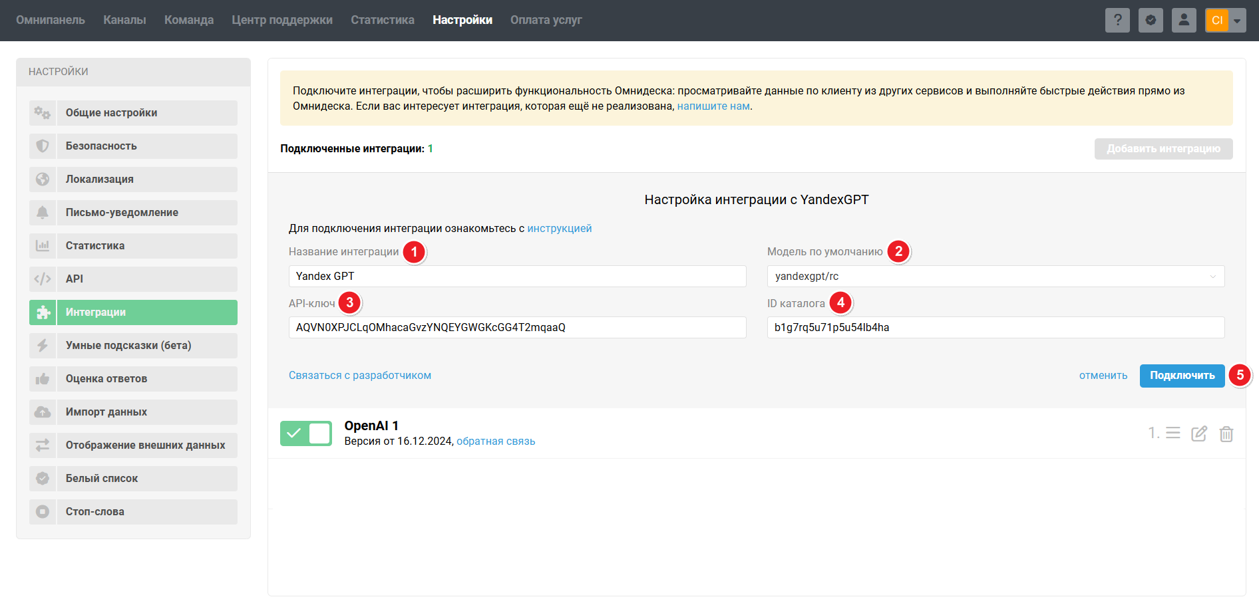Go to Каналы top menu item
1259x609 pixels.
[x=124, y=20]
